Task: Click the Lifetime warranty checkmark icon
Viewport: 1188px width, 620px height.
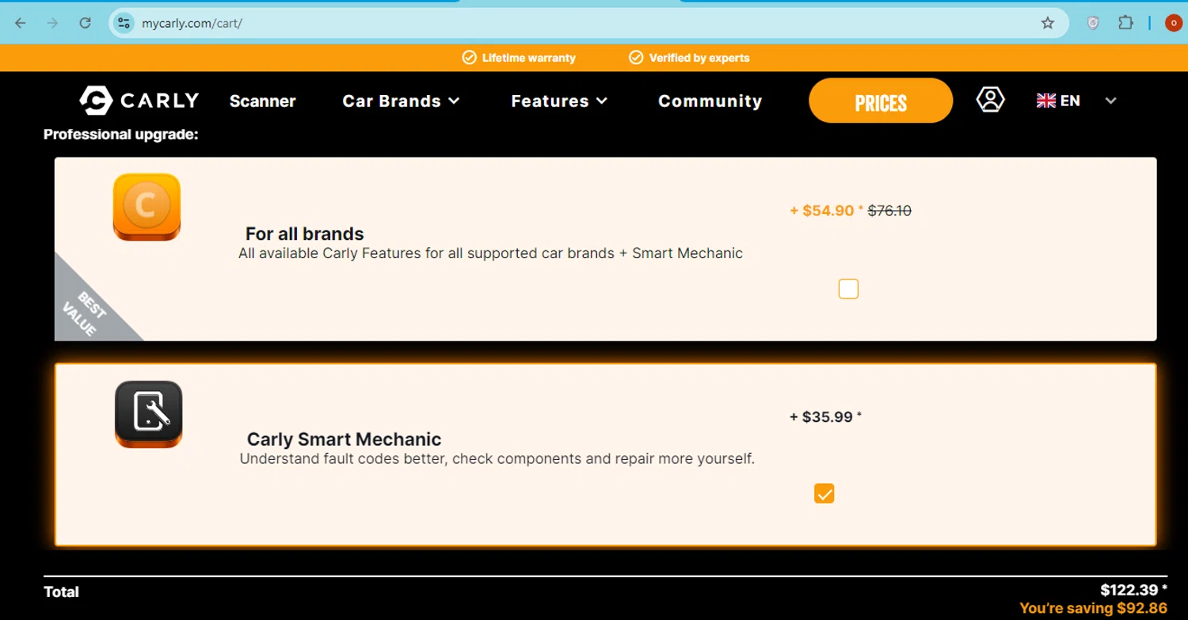Action: [x=469, y=58]
